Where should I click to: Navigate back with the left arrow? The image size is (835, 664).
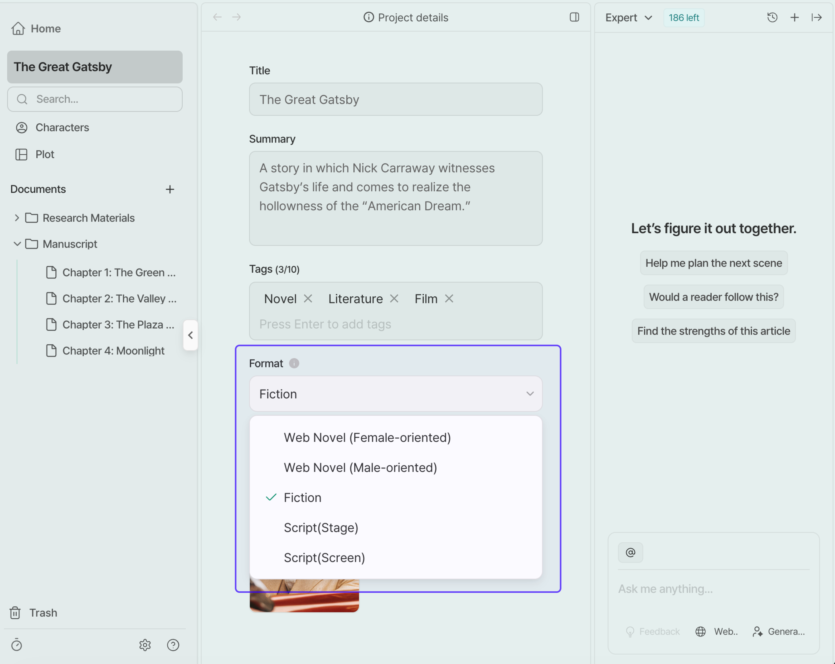[x=217, y=17]
